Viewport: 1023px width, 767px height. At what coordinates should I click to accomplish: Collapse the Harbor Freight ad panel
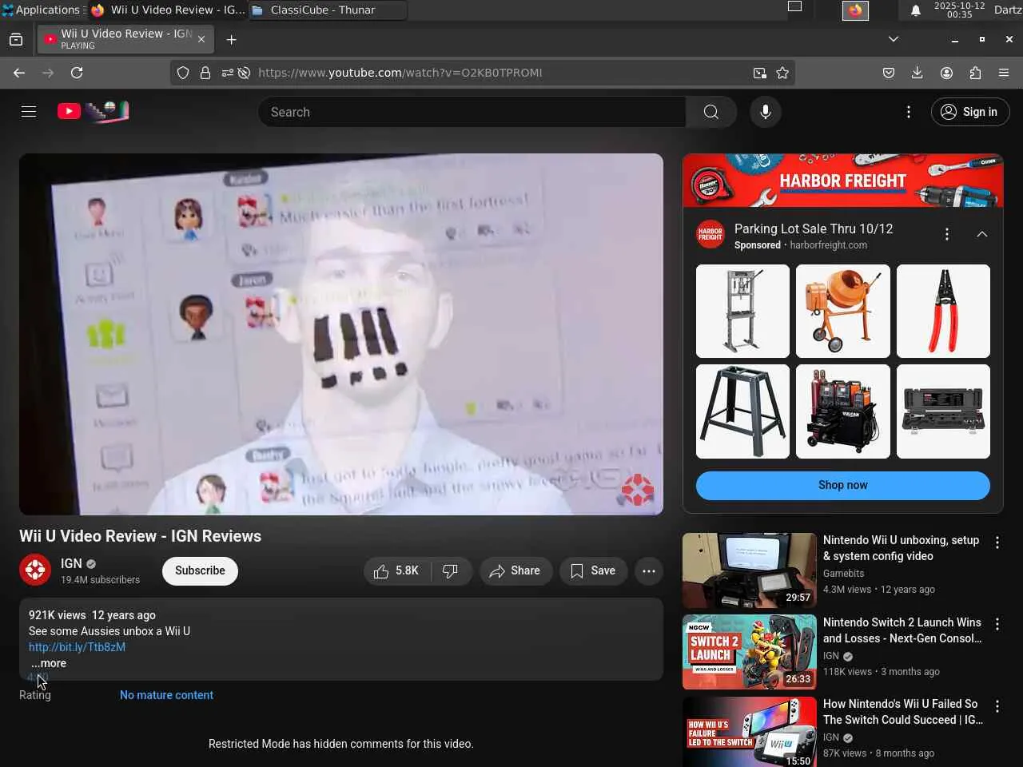tap(982, 234)
